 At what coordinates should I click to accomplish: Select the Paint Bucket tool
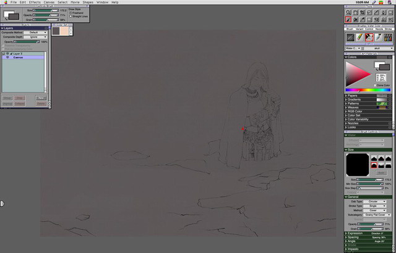355,19
